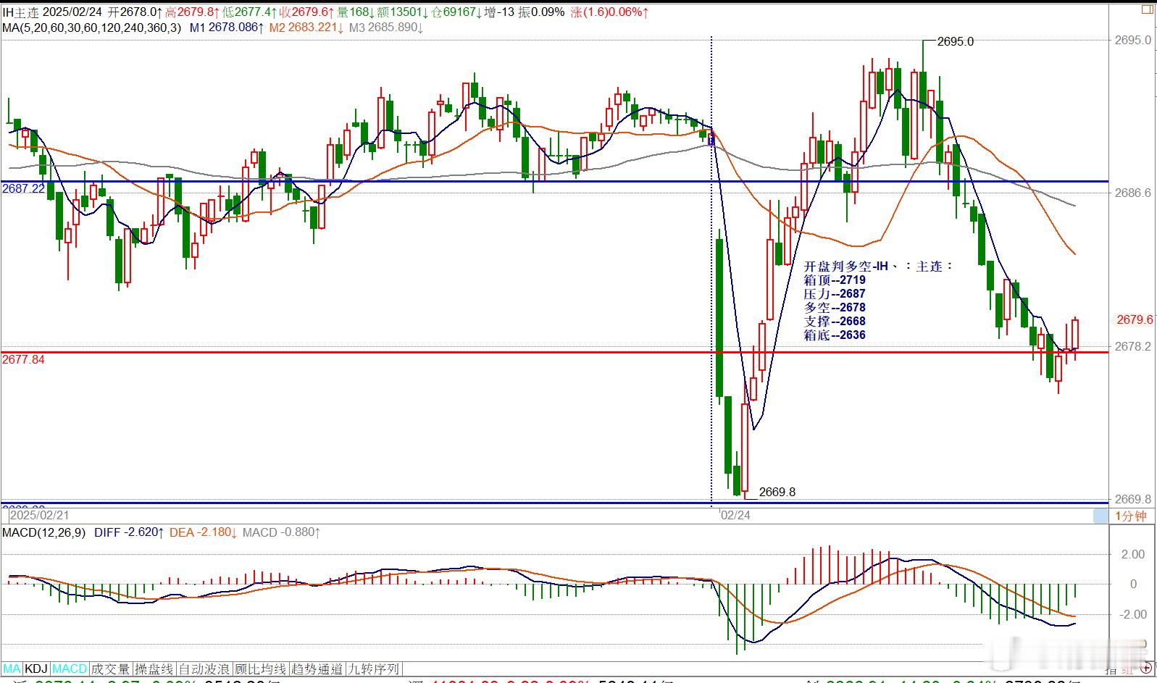Click the 2679.6 current price tag

pos(1135,319)
